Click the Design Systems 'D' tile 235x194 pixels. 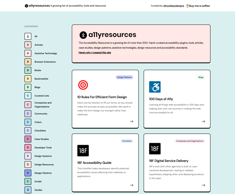(x=28, y=156)
